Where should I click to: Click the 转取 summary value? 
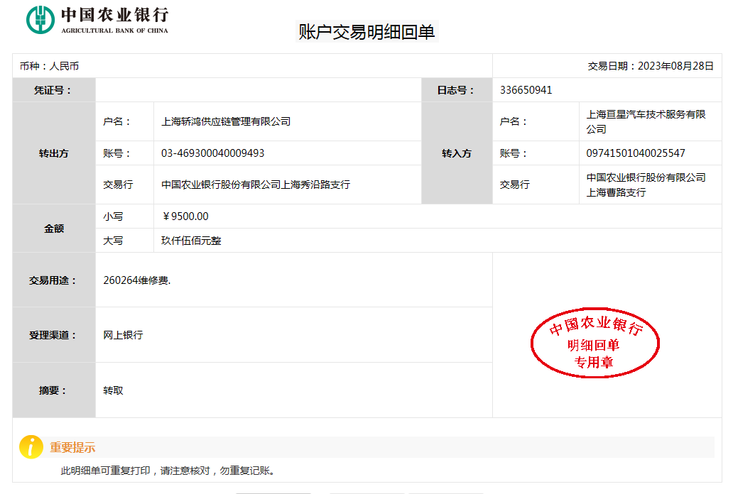(x=113, y=390)
